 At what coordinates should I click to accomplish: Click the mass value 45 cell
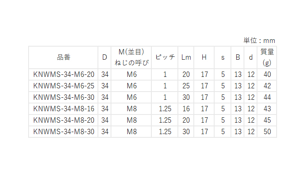[x=267, y=120]
